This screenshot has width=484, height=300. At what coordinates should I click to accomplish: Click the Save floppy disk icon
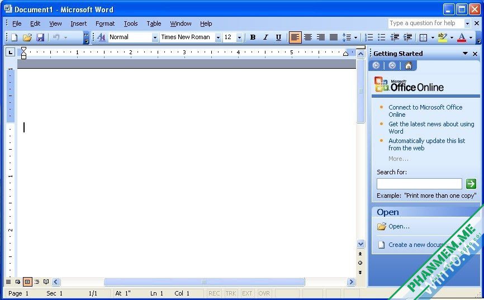pos(40,37)
